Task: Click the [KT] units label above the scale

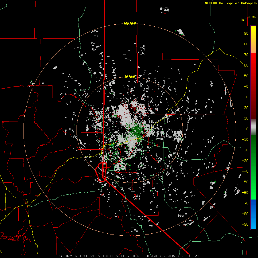Action: click(x=245, y=20)
